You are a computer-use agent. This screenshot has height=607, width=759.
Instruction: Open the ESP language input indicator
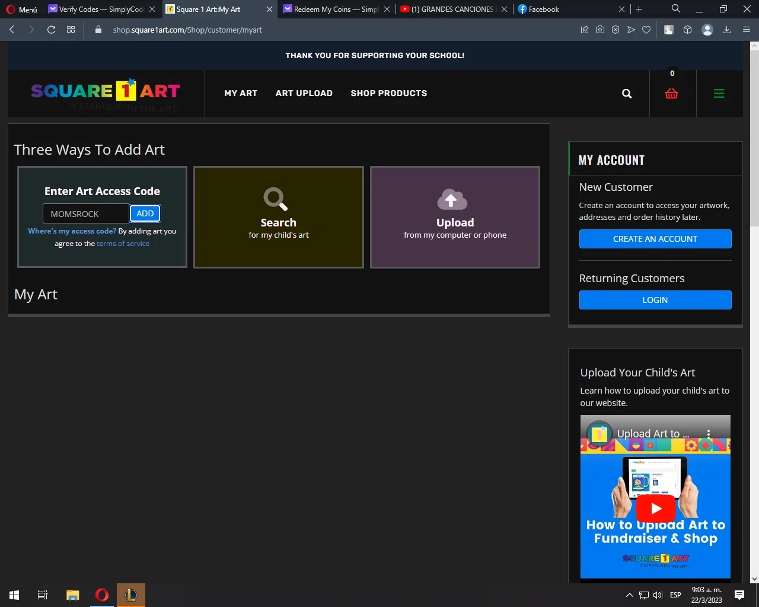(675, 595)
